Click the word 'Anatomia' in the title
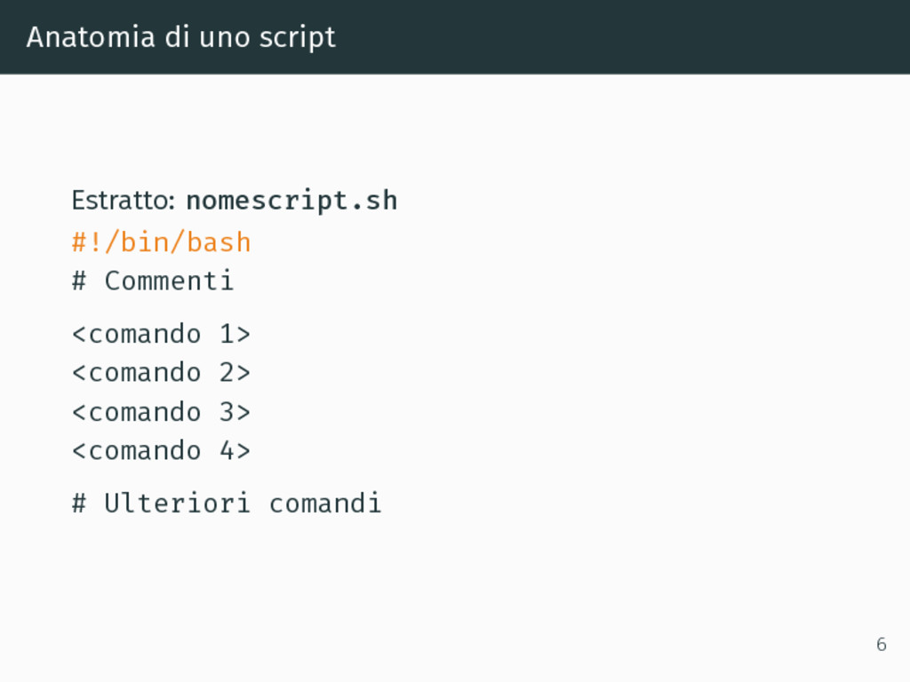Screen dimensions: 910x682 (91, 37)
